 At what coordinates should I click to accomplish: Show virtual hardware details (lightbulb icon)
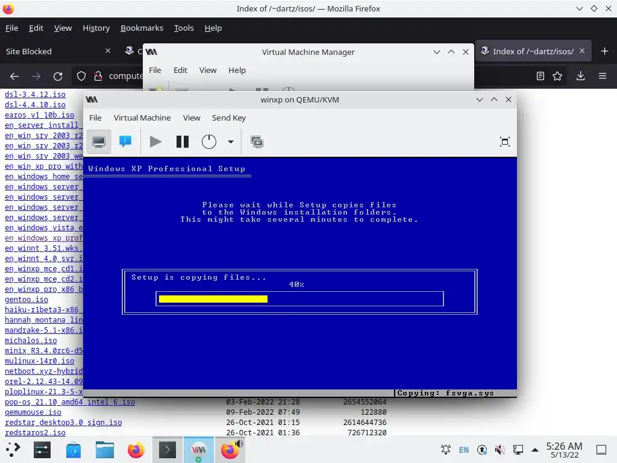pos(125,142)
